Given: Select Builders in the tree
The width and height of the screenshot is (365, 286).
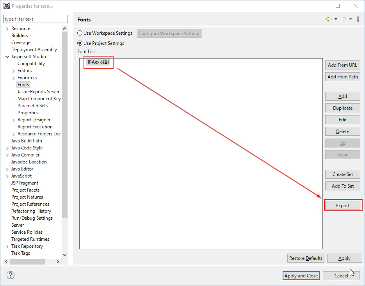Looking at the screenshot, I should pyautogui.click(x=20, y=36).
